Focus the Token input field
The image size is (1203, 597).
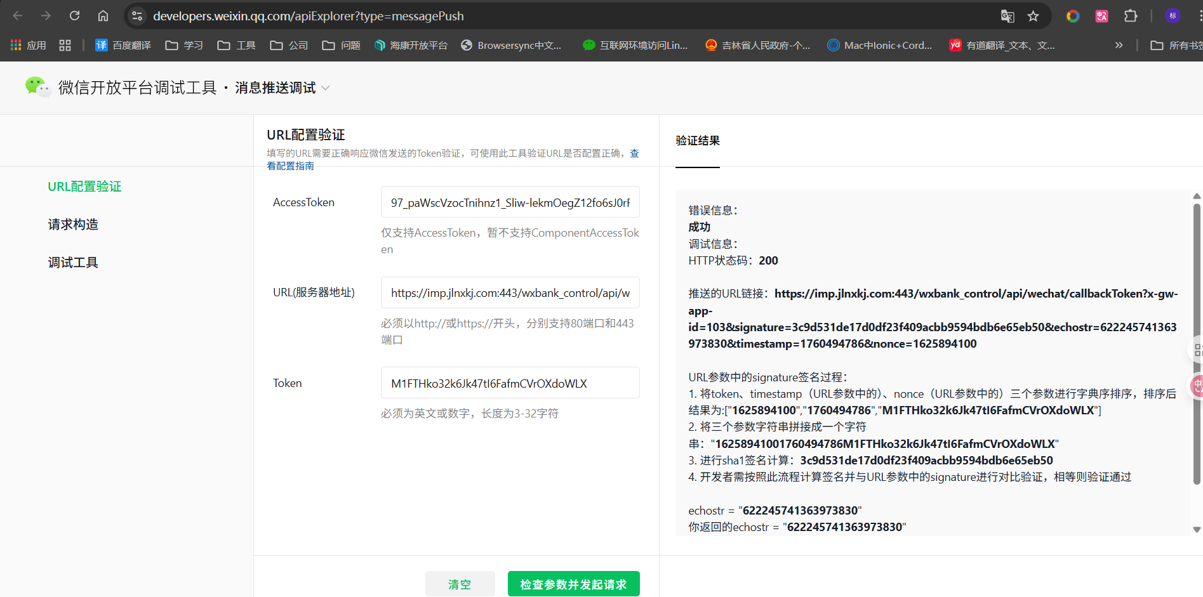click(510, 383)
